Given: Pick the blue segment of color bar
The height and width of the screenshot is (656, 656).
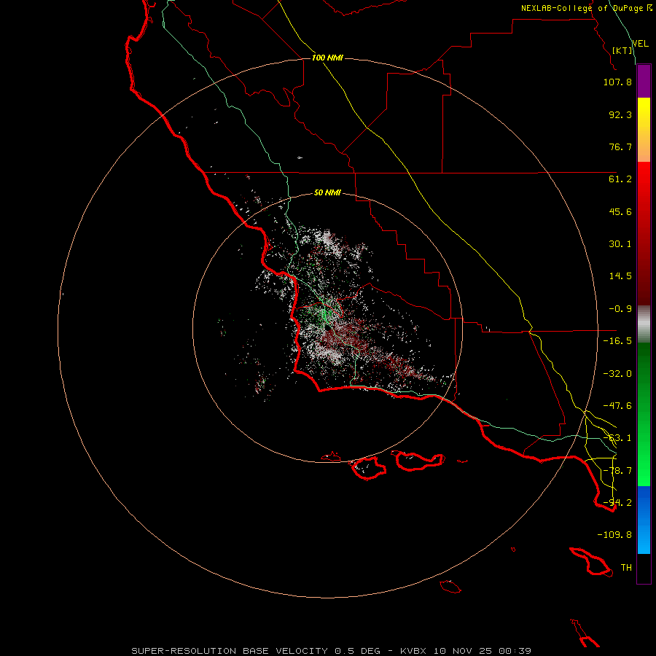Looking at the screenshot, I should click(644, 520).
